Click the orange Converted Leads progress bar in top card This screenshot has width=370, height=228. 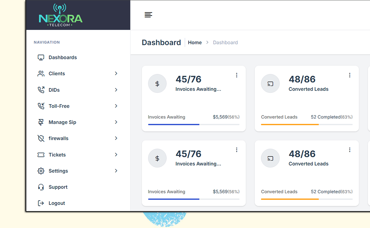click(290, 125)
